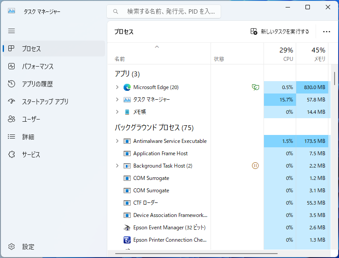This screenshot has height=258, width=339.
Task: Click the horizontal scrollbar at bottom
Action: coord(196,254)
